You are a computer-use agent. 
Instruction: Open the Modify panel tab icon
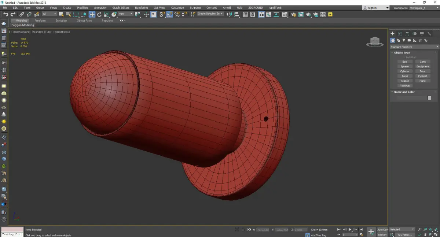400,34
